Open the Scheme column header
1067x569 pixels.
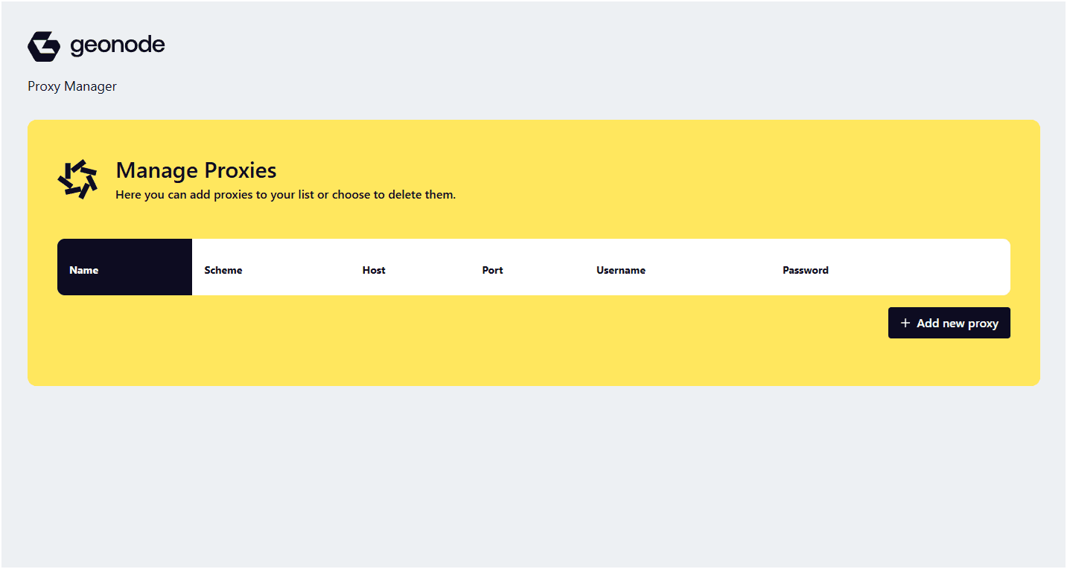(x=223, y=270)
